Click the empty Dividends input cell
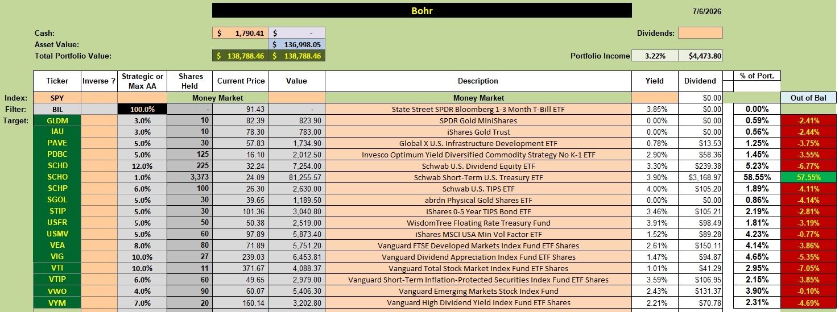Viewport: 839px width, 312px height. coord(700,33)
